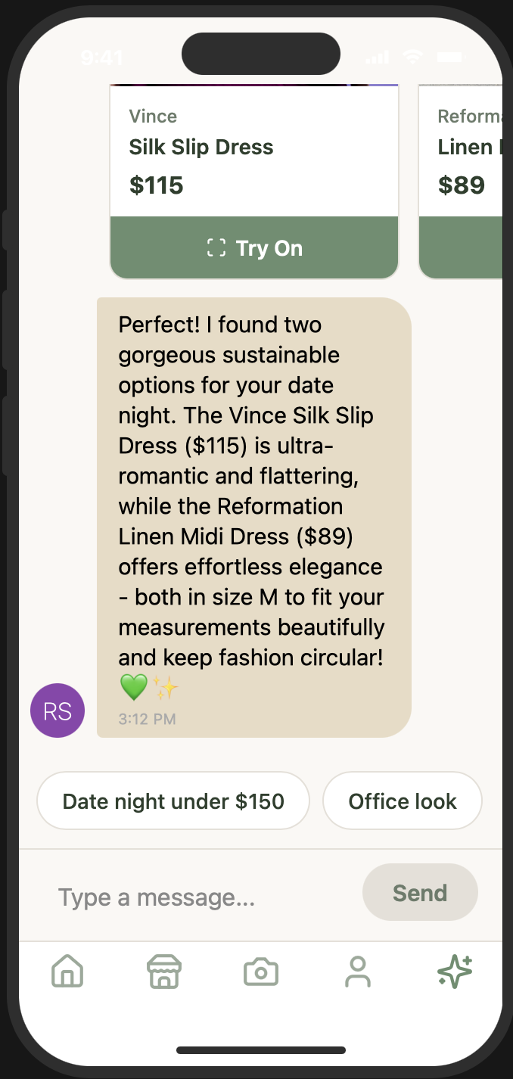Tap the Vince brand label
Viewport: 513px width, 1079px height.
pyautogui.click(x=153, y=117)
